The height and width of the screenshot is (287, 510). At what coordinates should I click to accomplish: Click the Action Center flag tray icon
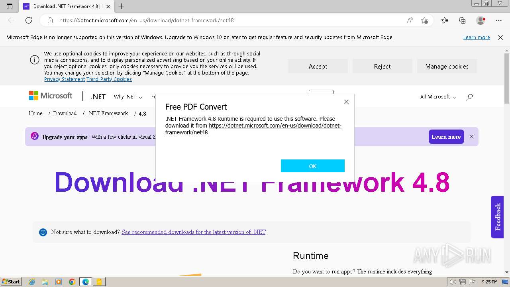(x=472, y=282)
